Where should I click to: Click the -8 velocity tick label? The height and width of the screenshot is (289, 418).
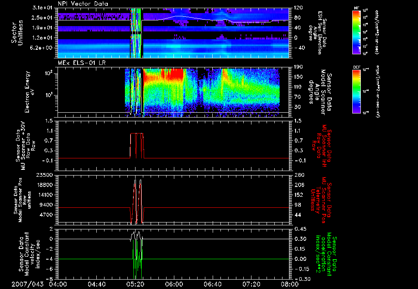[x=50, y=279]
